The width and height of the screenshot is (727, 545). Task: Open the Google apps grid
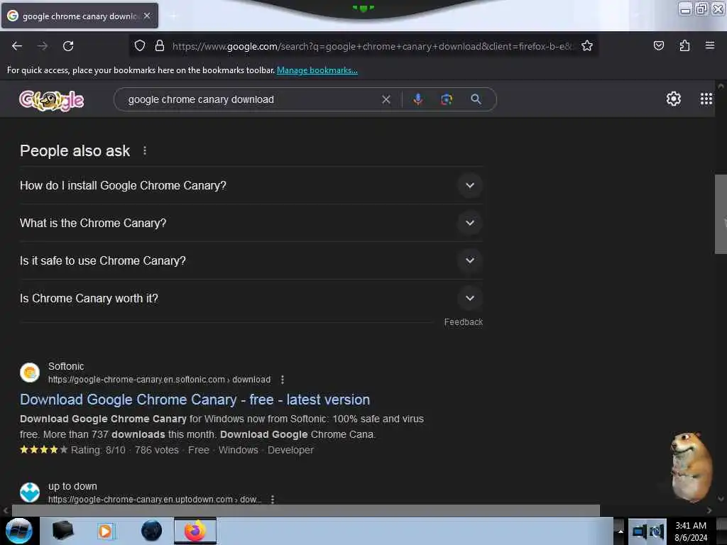pyautogui.click(x=706, y=99)
